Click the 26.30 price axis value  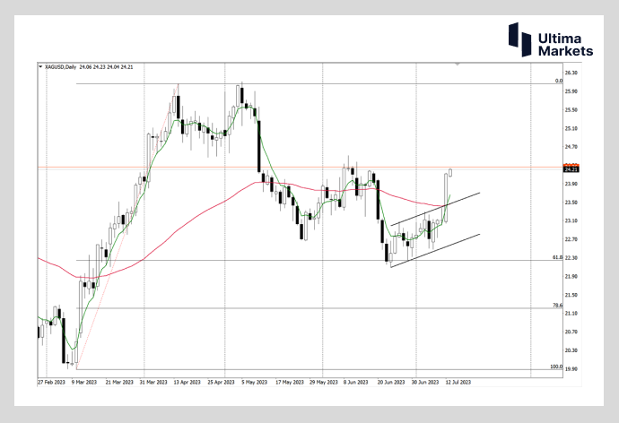click(x=571, y=73)
